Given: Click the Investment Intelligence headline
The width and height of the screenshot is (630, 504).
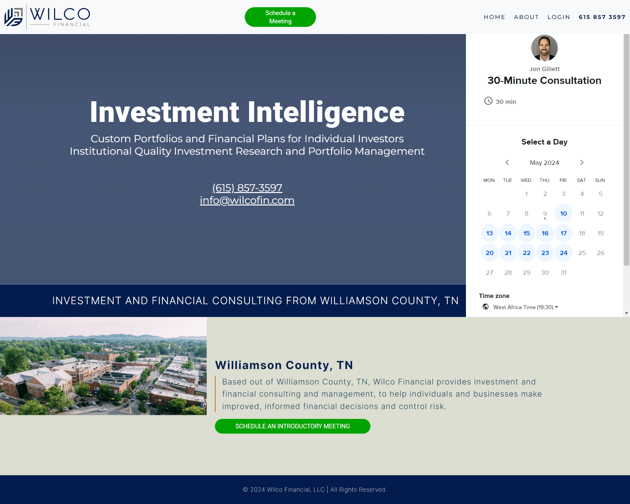Looking at the screenshot, I should [x=247, y=112].
